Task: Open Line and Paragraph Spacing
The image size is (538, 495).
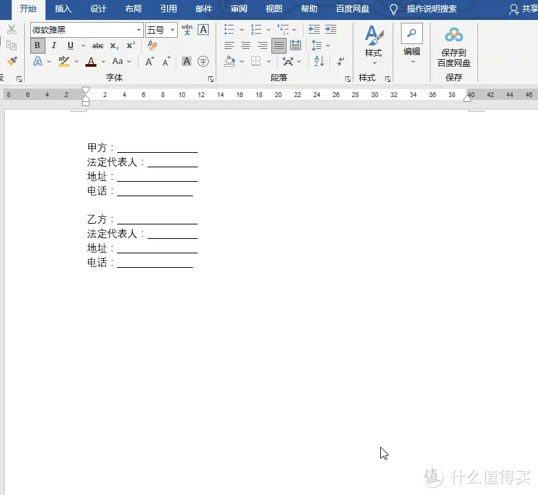Action: pos(316,45)
